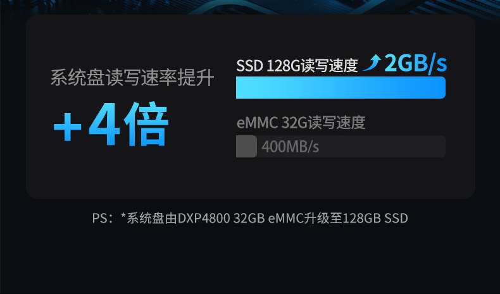Click the asterisk before 系统盘 in footnote

[123, 216]
